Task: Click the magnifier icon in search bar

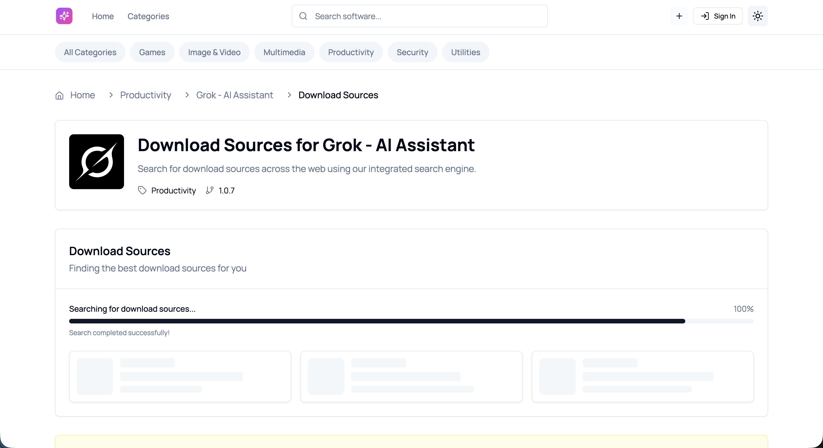Action: click(303, 16)
